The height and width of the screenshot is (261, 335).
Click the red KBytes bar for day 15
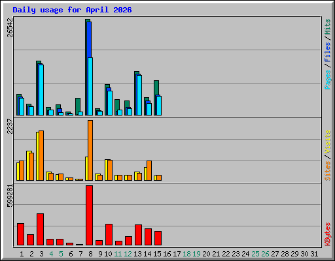(x=158, y=238)
